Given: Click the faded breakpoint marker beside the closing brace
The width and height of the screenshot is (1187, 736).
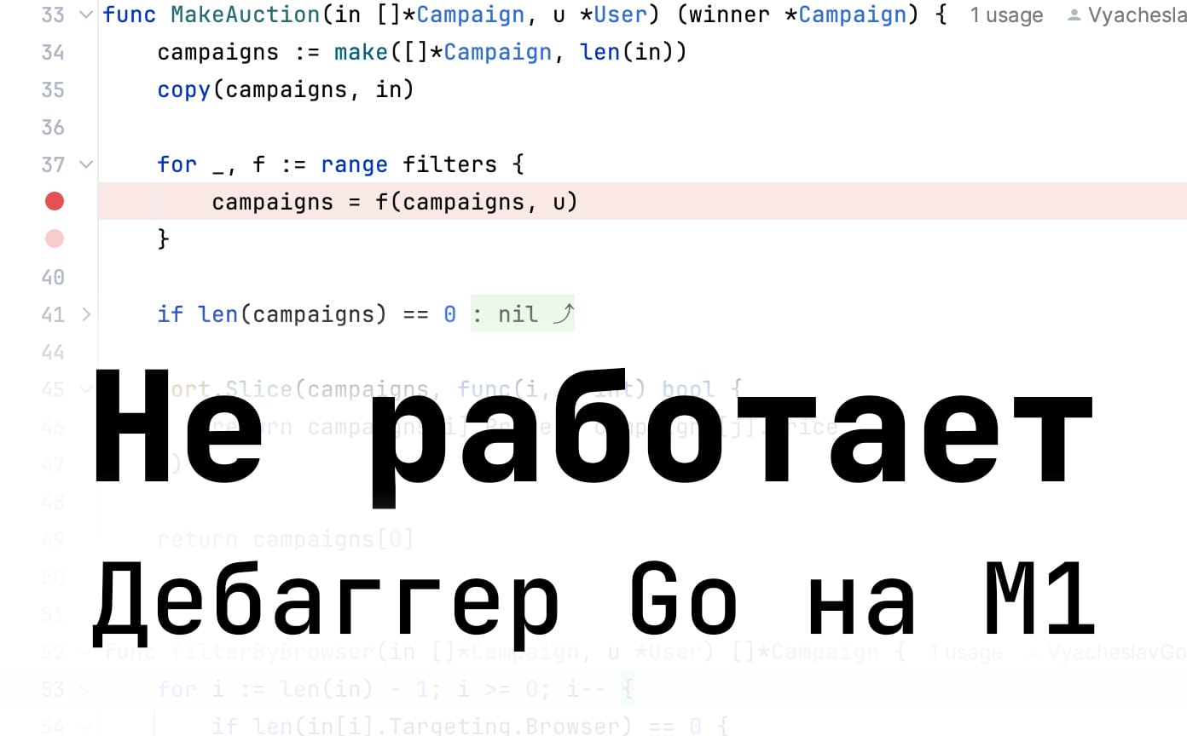Looking at the screenshot, I should click(55, 239).
